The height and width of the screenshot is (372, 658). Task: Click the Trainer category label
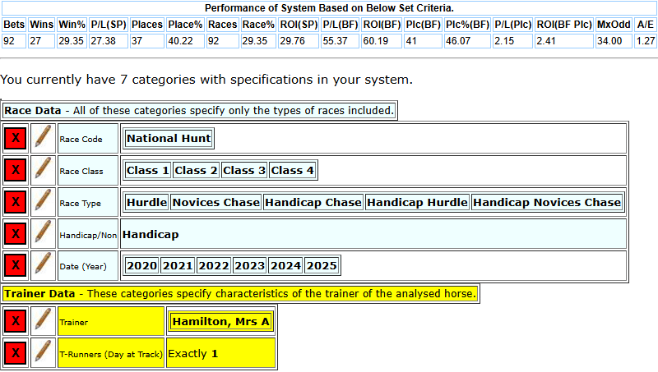click(74, 323)
